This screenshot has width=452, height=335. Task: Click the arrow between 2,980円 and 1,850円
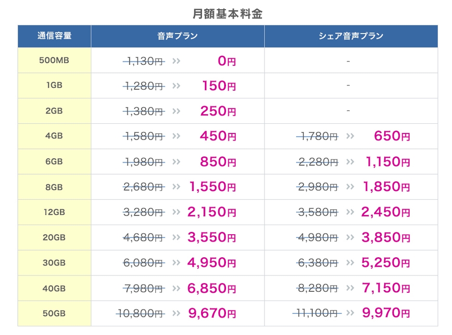point(350,187)
